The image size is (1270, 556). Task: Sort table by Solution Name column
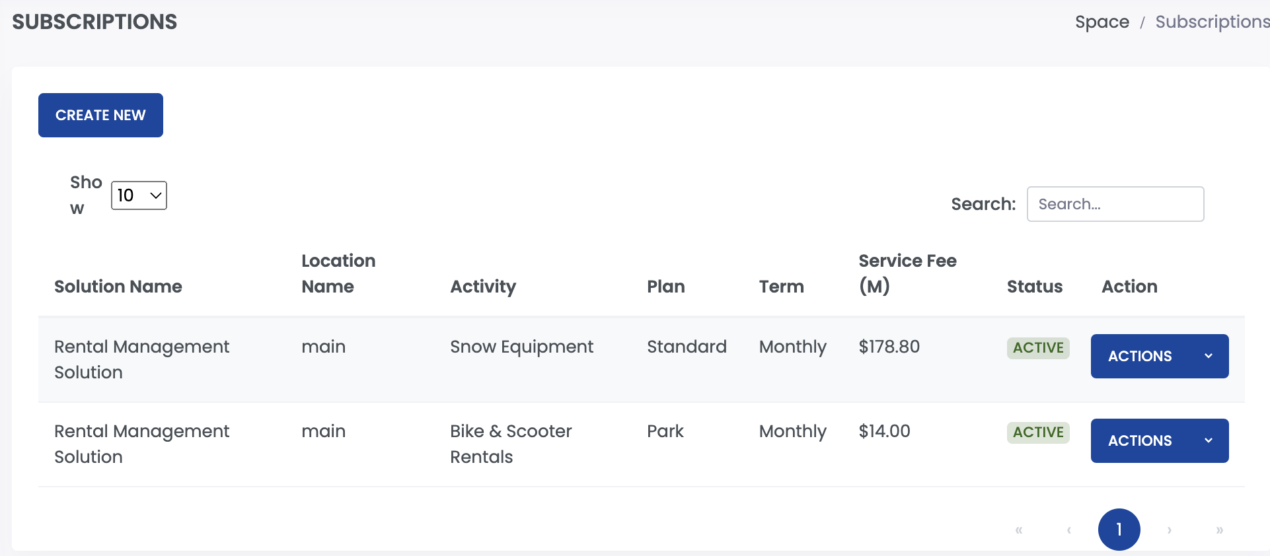pyautogui.click(x=118, y=287)
